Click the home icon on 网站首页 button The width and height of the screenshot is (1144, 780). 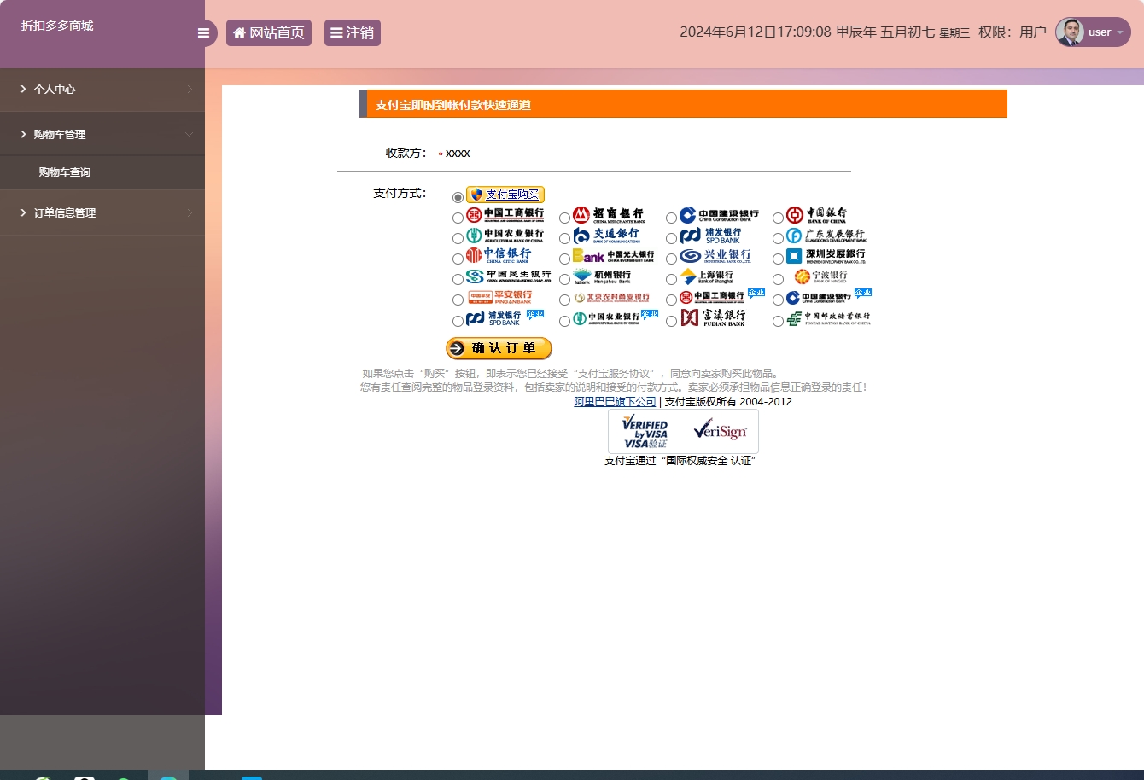pyautogui.click(x=239, y=32)
